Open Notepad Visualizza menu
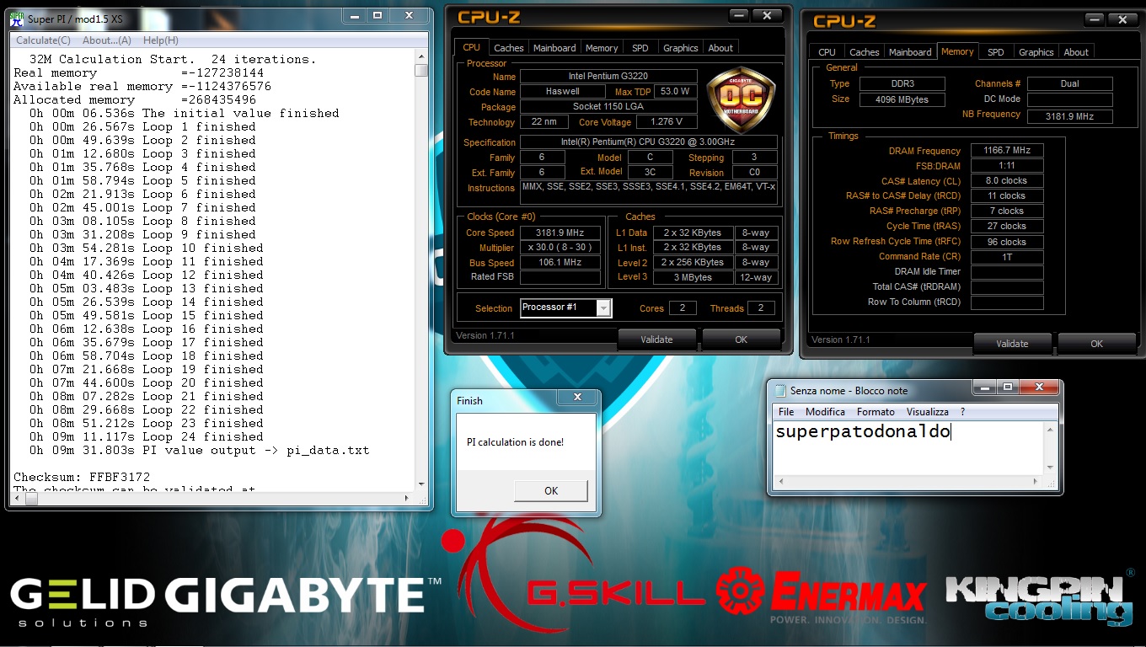Viewport: 1146px width, 647px height. (928, 412)
